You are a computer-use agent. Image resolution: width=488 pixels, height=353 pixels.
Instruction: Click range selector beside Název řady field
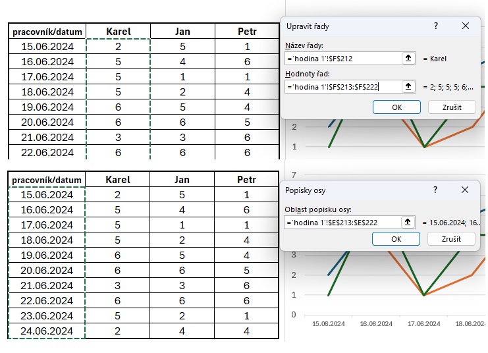pos(408,59)
